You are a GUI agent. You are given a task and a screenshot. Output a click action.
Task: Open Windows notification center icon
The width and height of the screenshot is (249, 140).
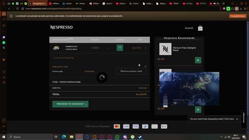coord(244,137)
